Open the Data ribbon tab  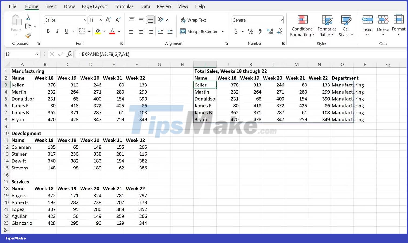point(145,6)
